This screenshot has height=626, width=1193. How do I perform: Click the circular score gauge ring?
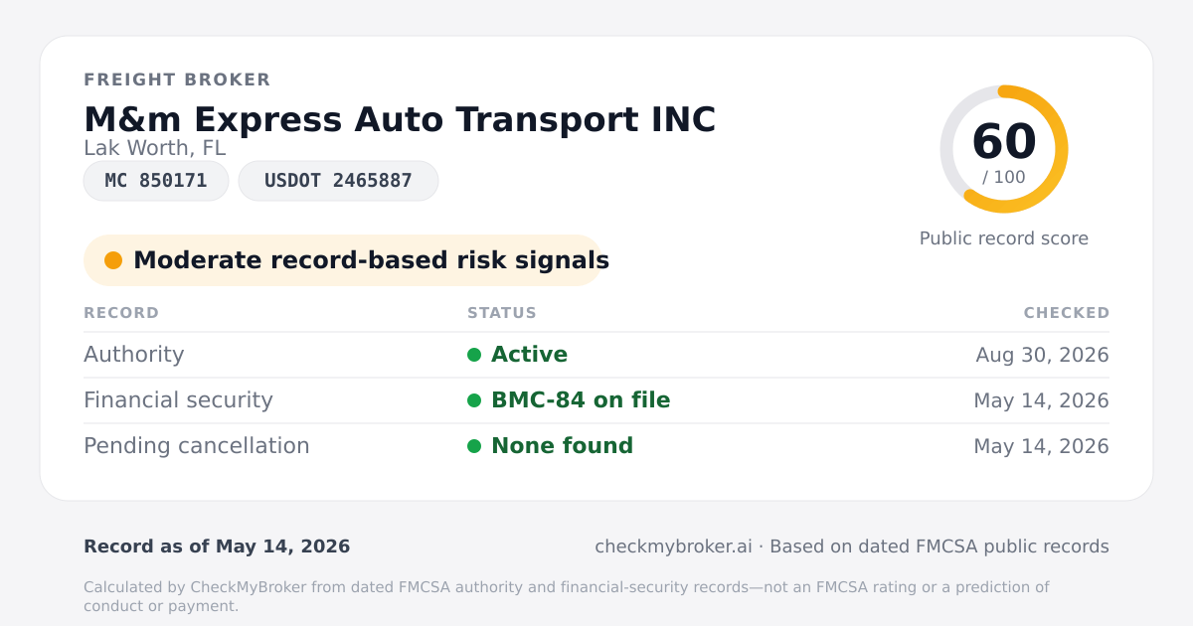tap(1004, 149)
